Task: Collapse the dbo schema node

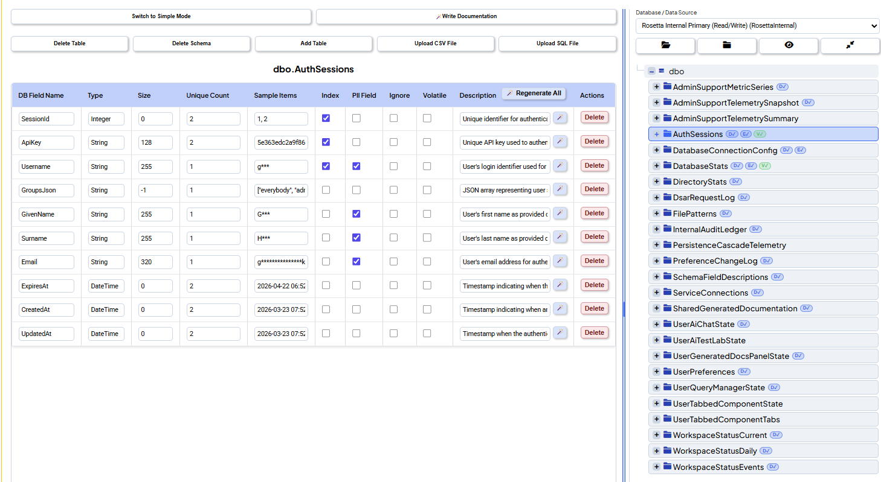Action: click(x=651, y=71)
